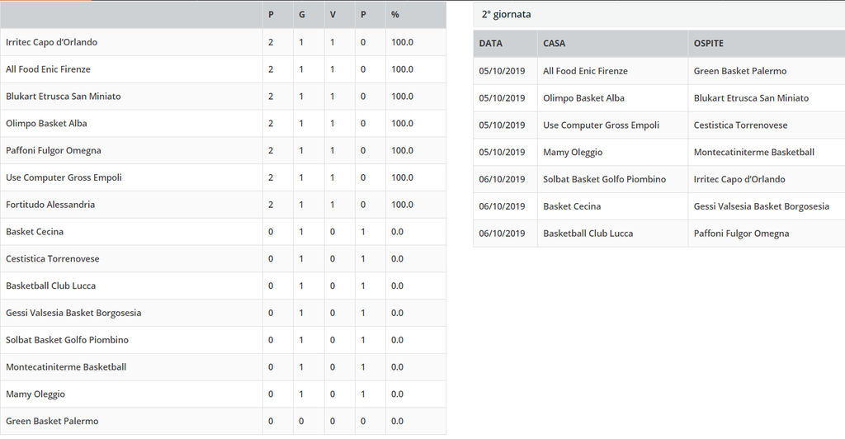The height and width of the screenshot is (439, 845).
Task: Select Gessi Valsesia Basket Borgosesia as guest team
Action: tap(761, 206)
